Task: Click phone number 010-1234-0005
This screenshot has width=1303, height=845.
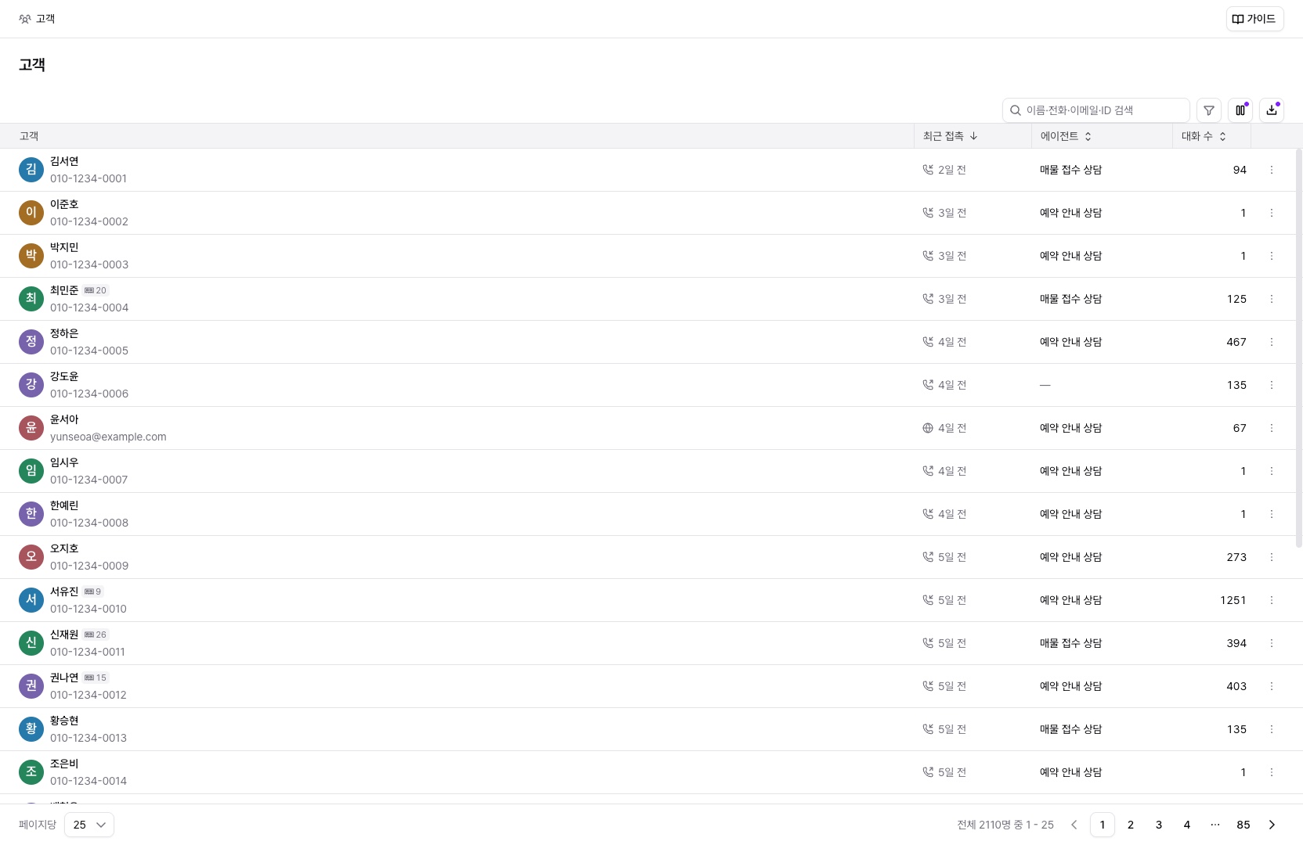Action: 89,351
